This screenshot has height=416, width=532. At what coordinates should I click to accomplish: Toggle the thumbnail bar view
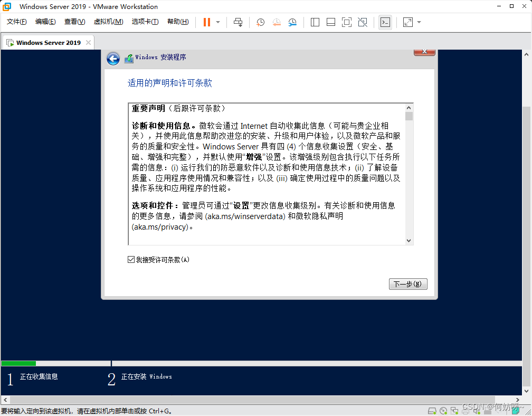(331, 22)
